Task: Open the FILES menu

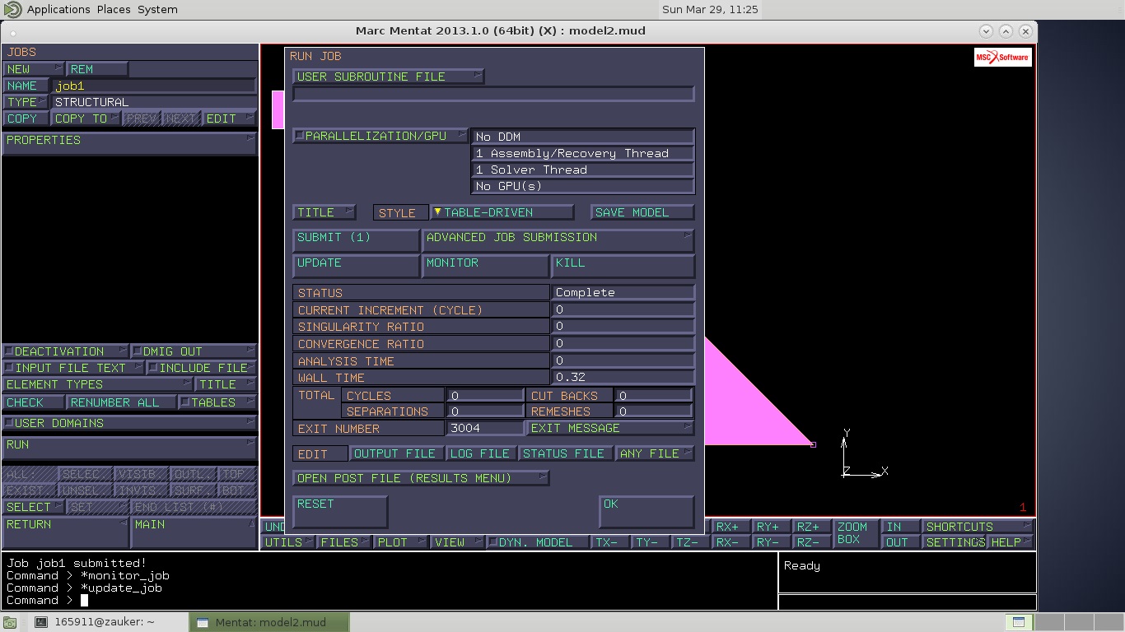Action: [x=343, y=542]
